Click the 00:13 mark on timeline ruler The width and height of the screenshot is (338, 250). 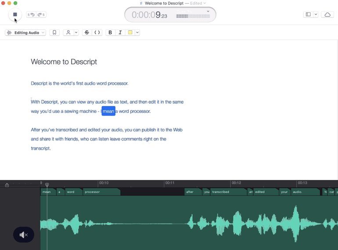point(302,183)
